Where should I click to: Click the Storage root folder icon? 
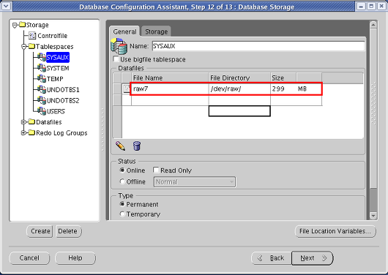(x=22, y=24)
